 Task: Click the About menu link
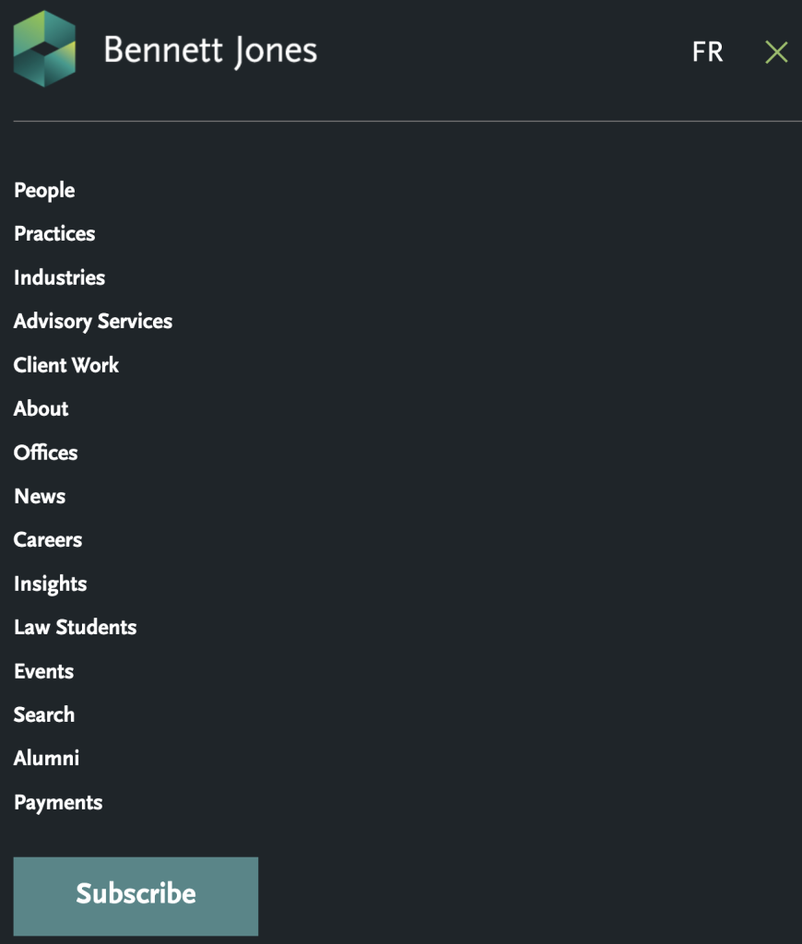pos(41,408)
